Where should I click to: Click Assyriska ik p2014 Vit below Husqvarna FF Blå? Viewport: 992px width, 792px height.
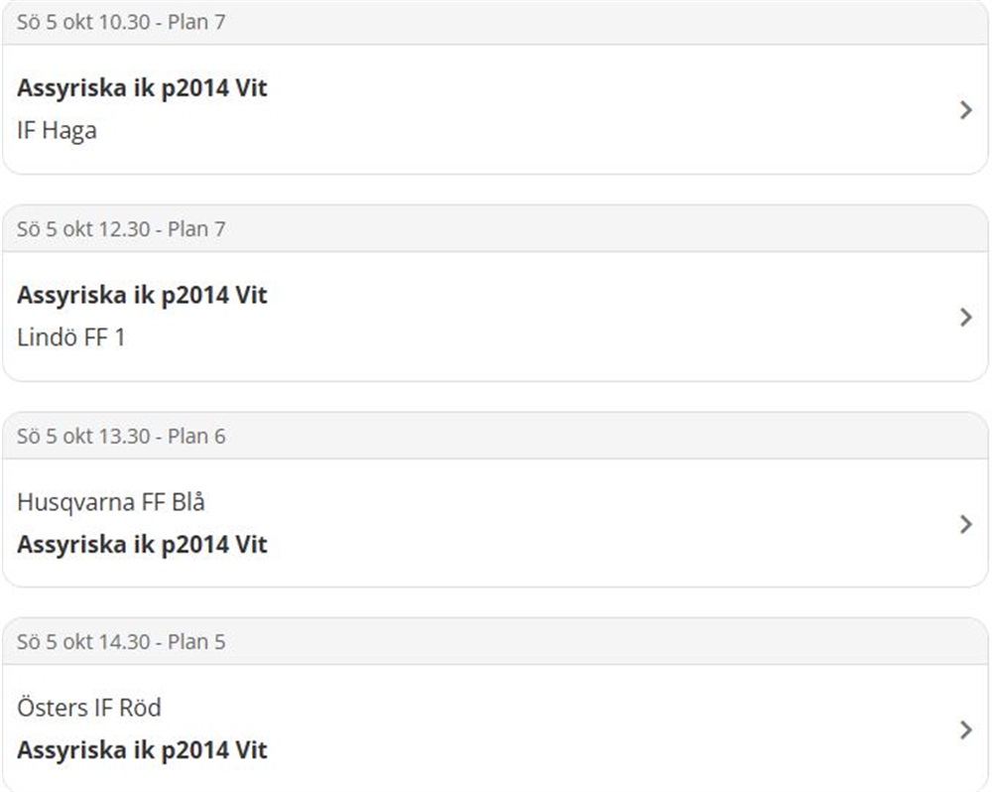tap(142, 545)
